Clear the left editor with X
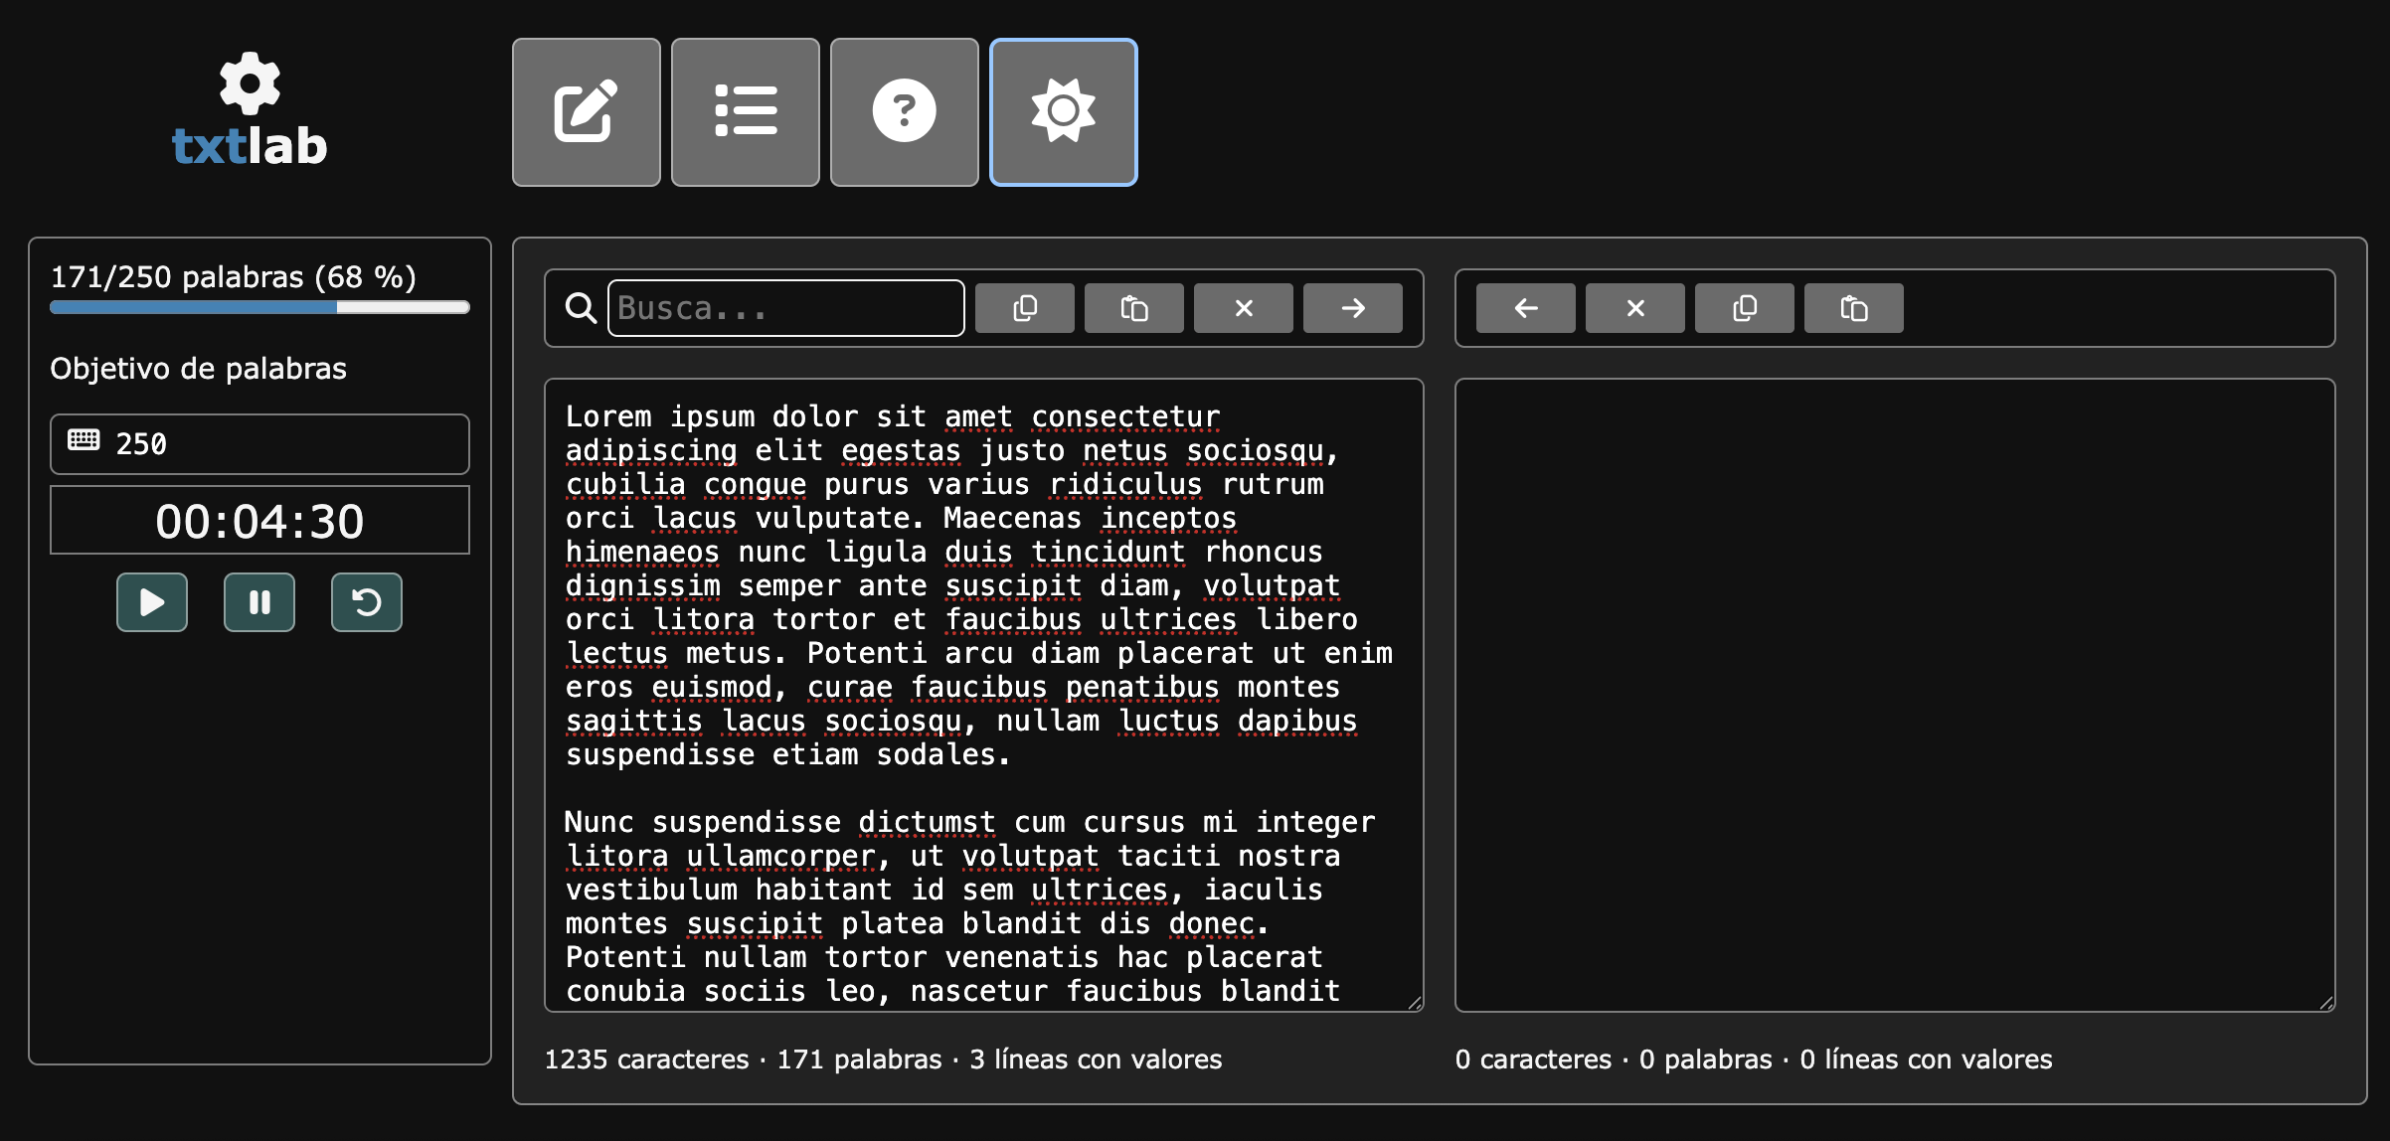The width and height of the screenshot is (2390, 1141). tap(1244, 308)
